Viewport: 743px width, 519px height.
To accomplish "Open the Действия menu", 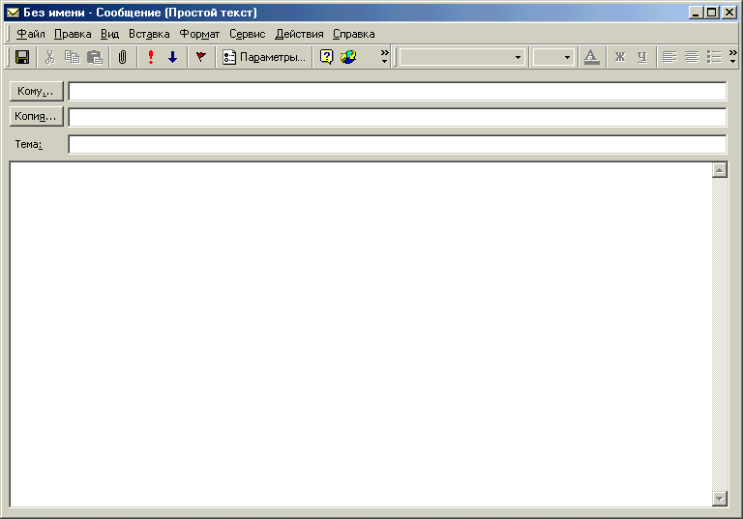I will tap(299, 34).
